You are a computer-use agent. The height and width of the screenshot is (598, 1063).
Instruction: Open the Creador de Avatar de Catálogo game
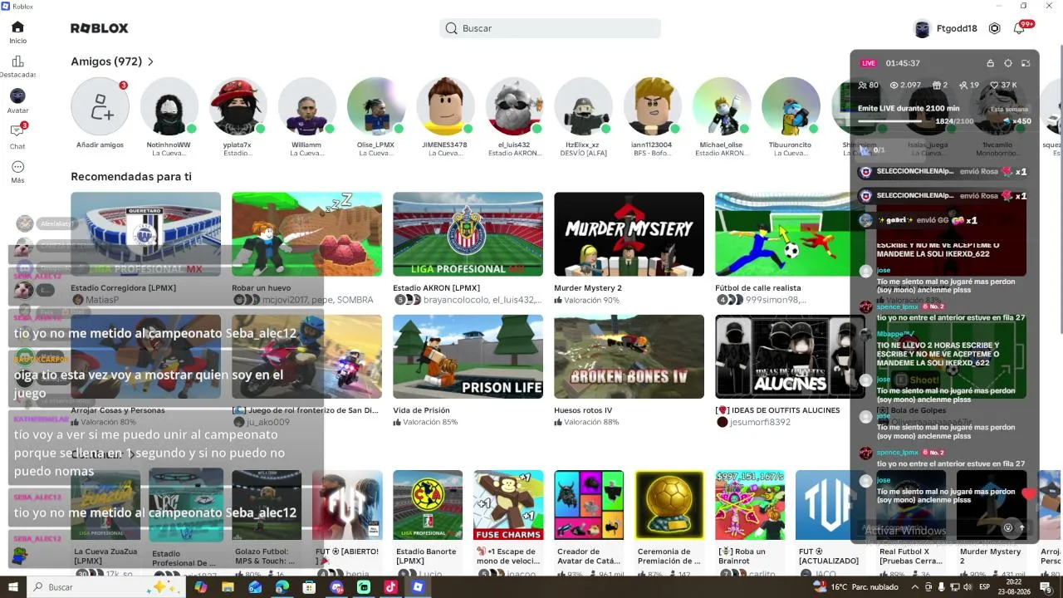click(x=589, y=505)
